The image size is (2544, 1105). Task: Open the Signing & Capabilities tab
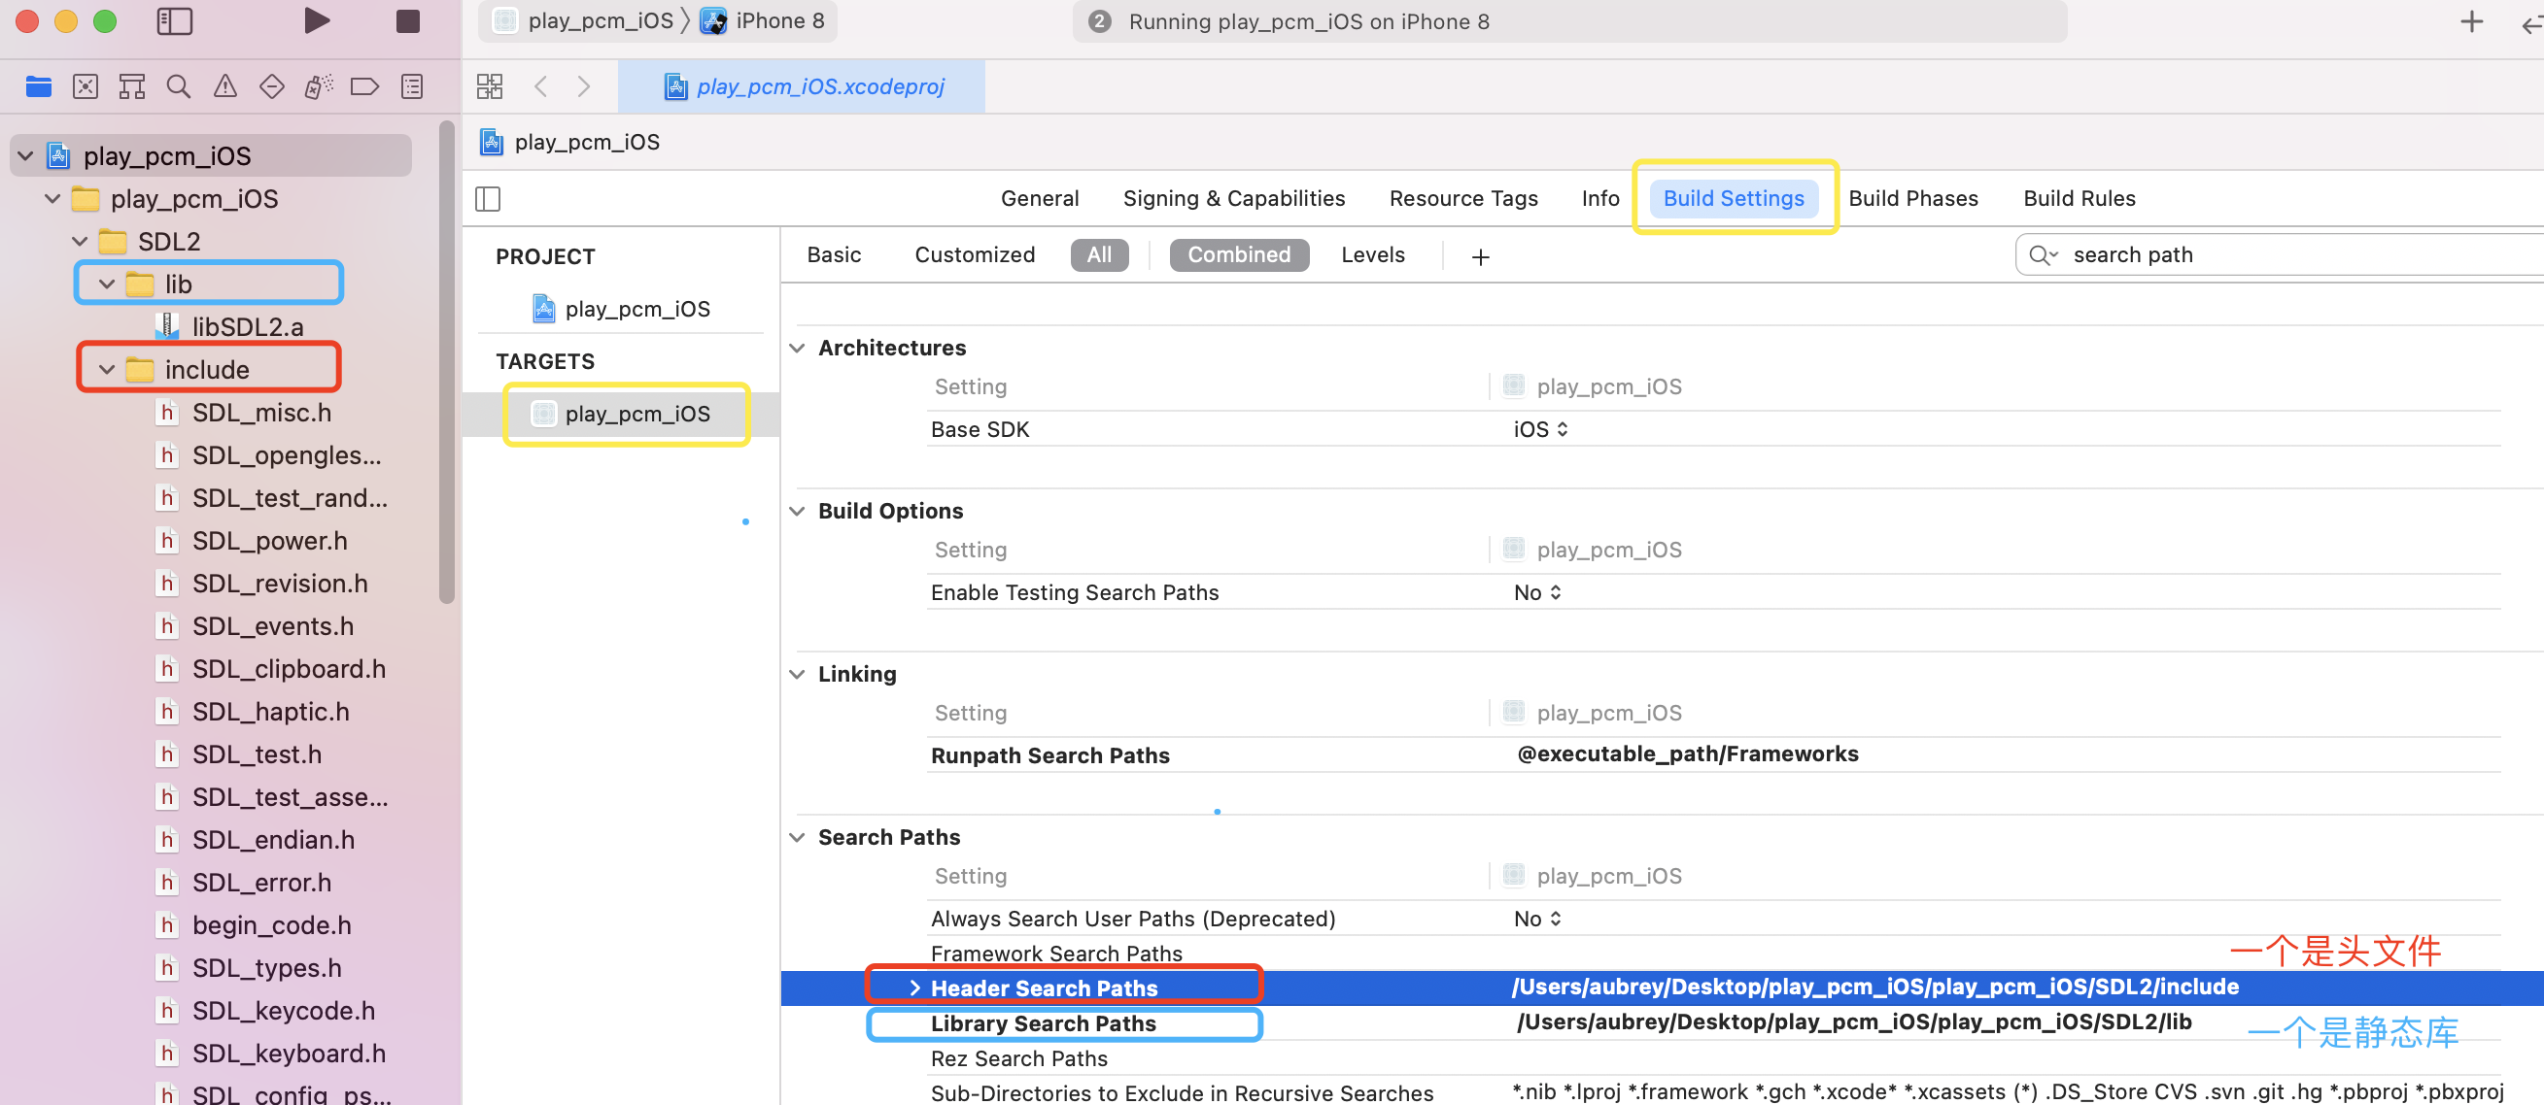pos(1232,198)
